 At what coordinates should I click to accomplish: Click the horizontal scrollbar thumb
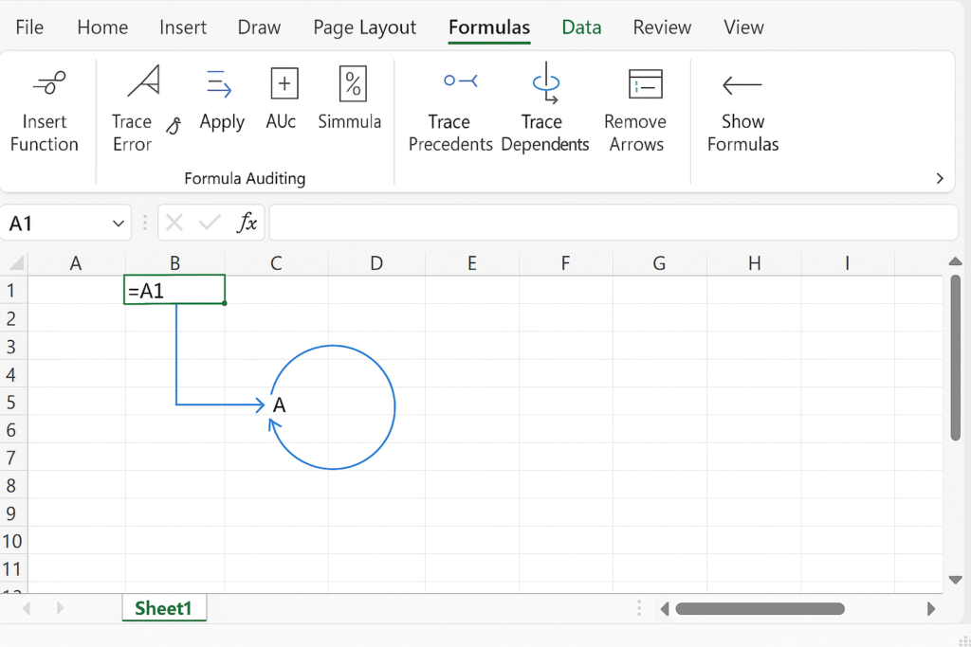point(760,608)
